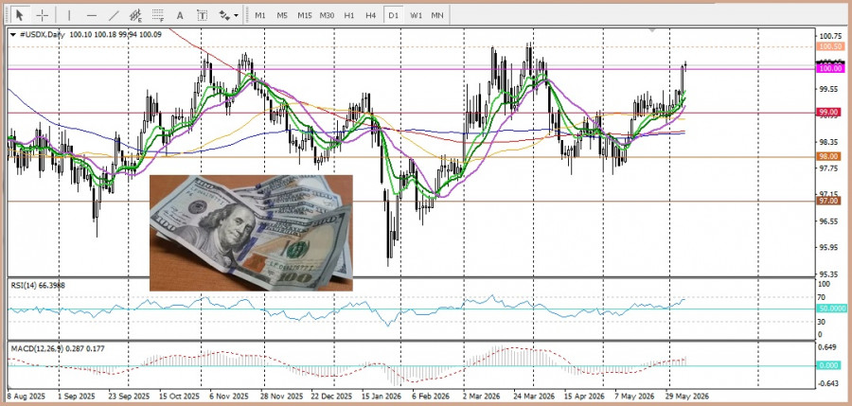Select the 99.00 red price level tag
This screenshot has width=852, height=406.
pyautogui.click(x=830, y=112)
